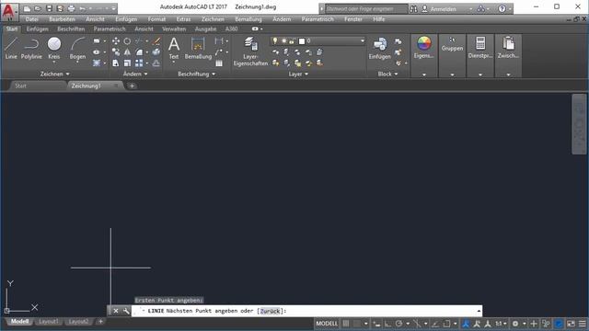Click Anmelden to sign in
The width and height of the screenshot is (589, 331).
coord(443,8)
